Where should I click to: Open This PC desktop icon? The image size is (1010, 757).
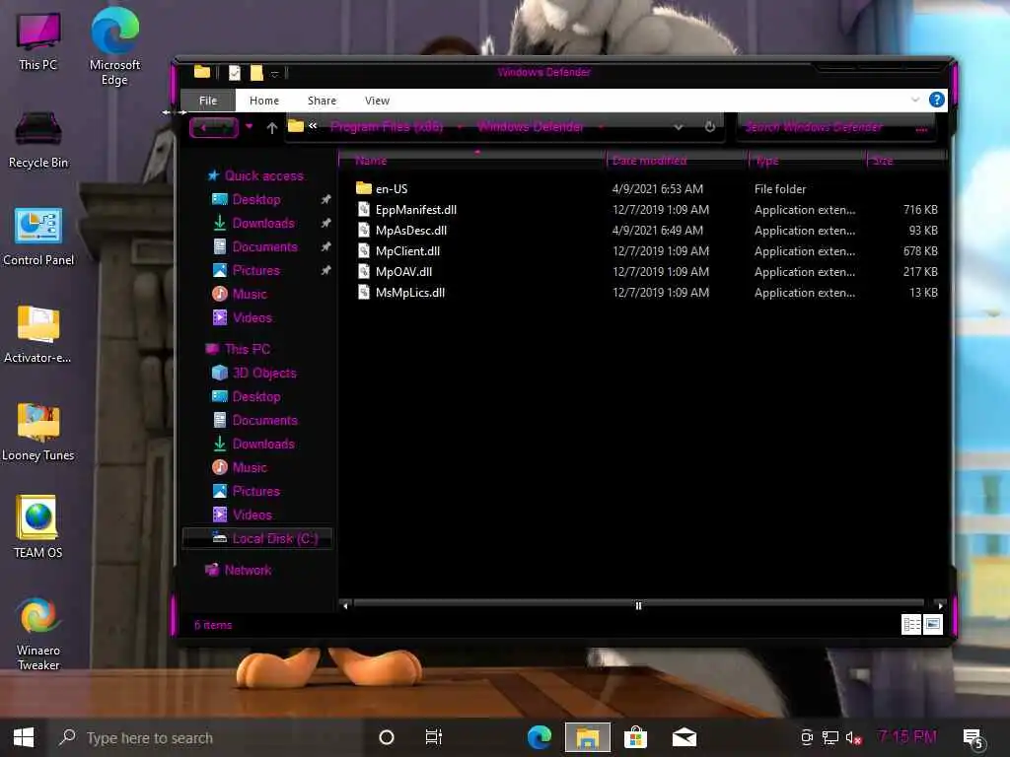[38, 40]
